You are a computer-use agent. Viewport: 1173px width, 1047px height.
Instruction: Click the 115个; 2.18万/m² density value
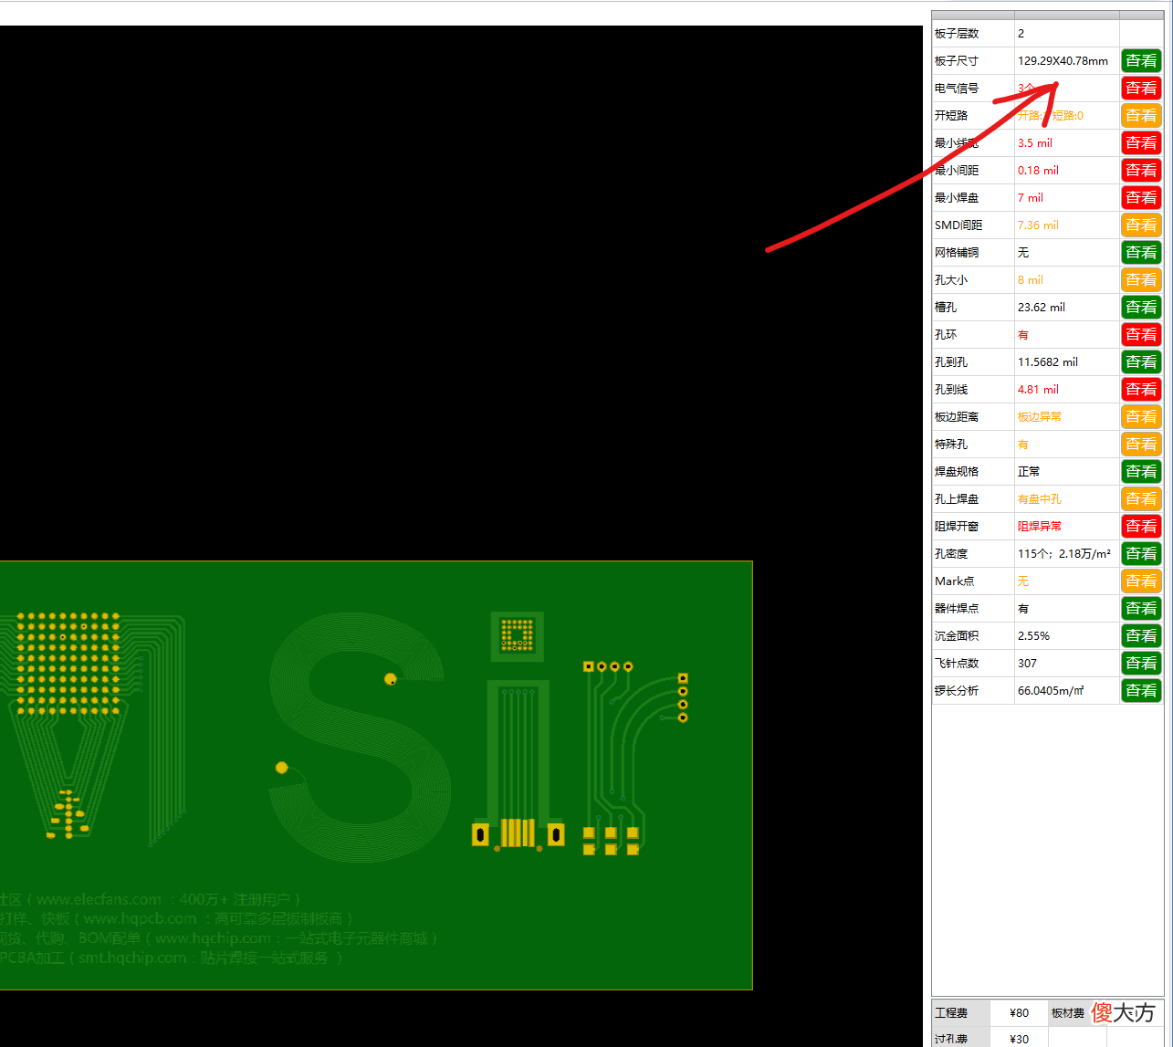[1064, 554]
